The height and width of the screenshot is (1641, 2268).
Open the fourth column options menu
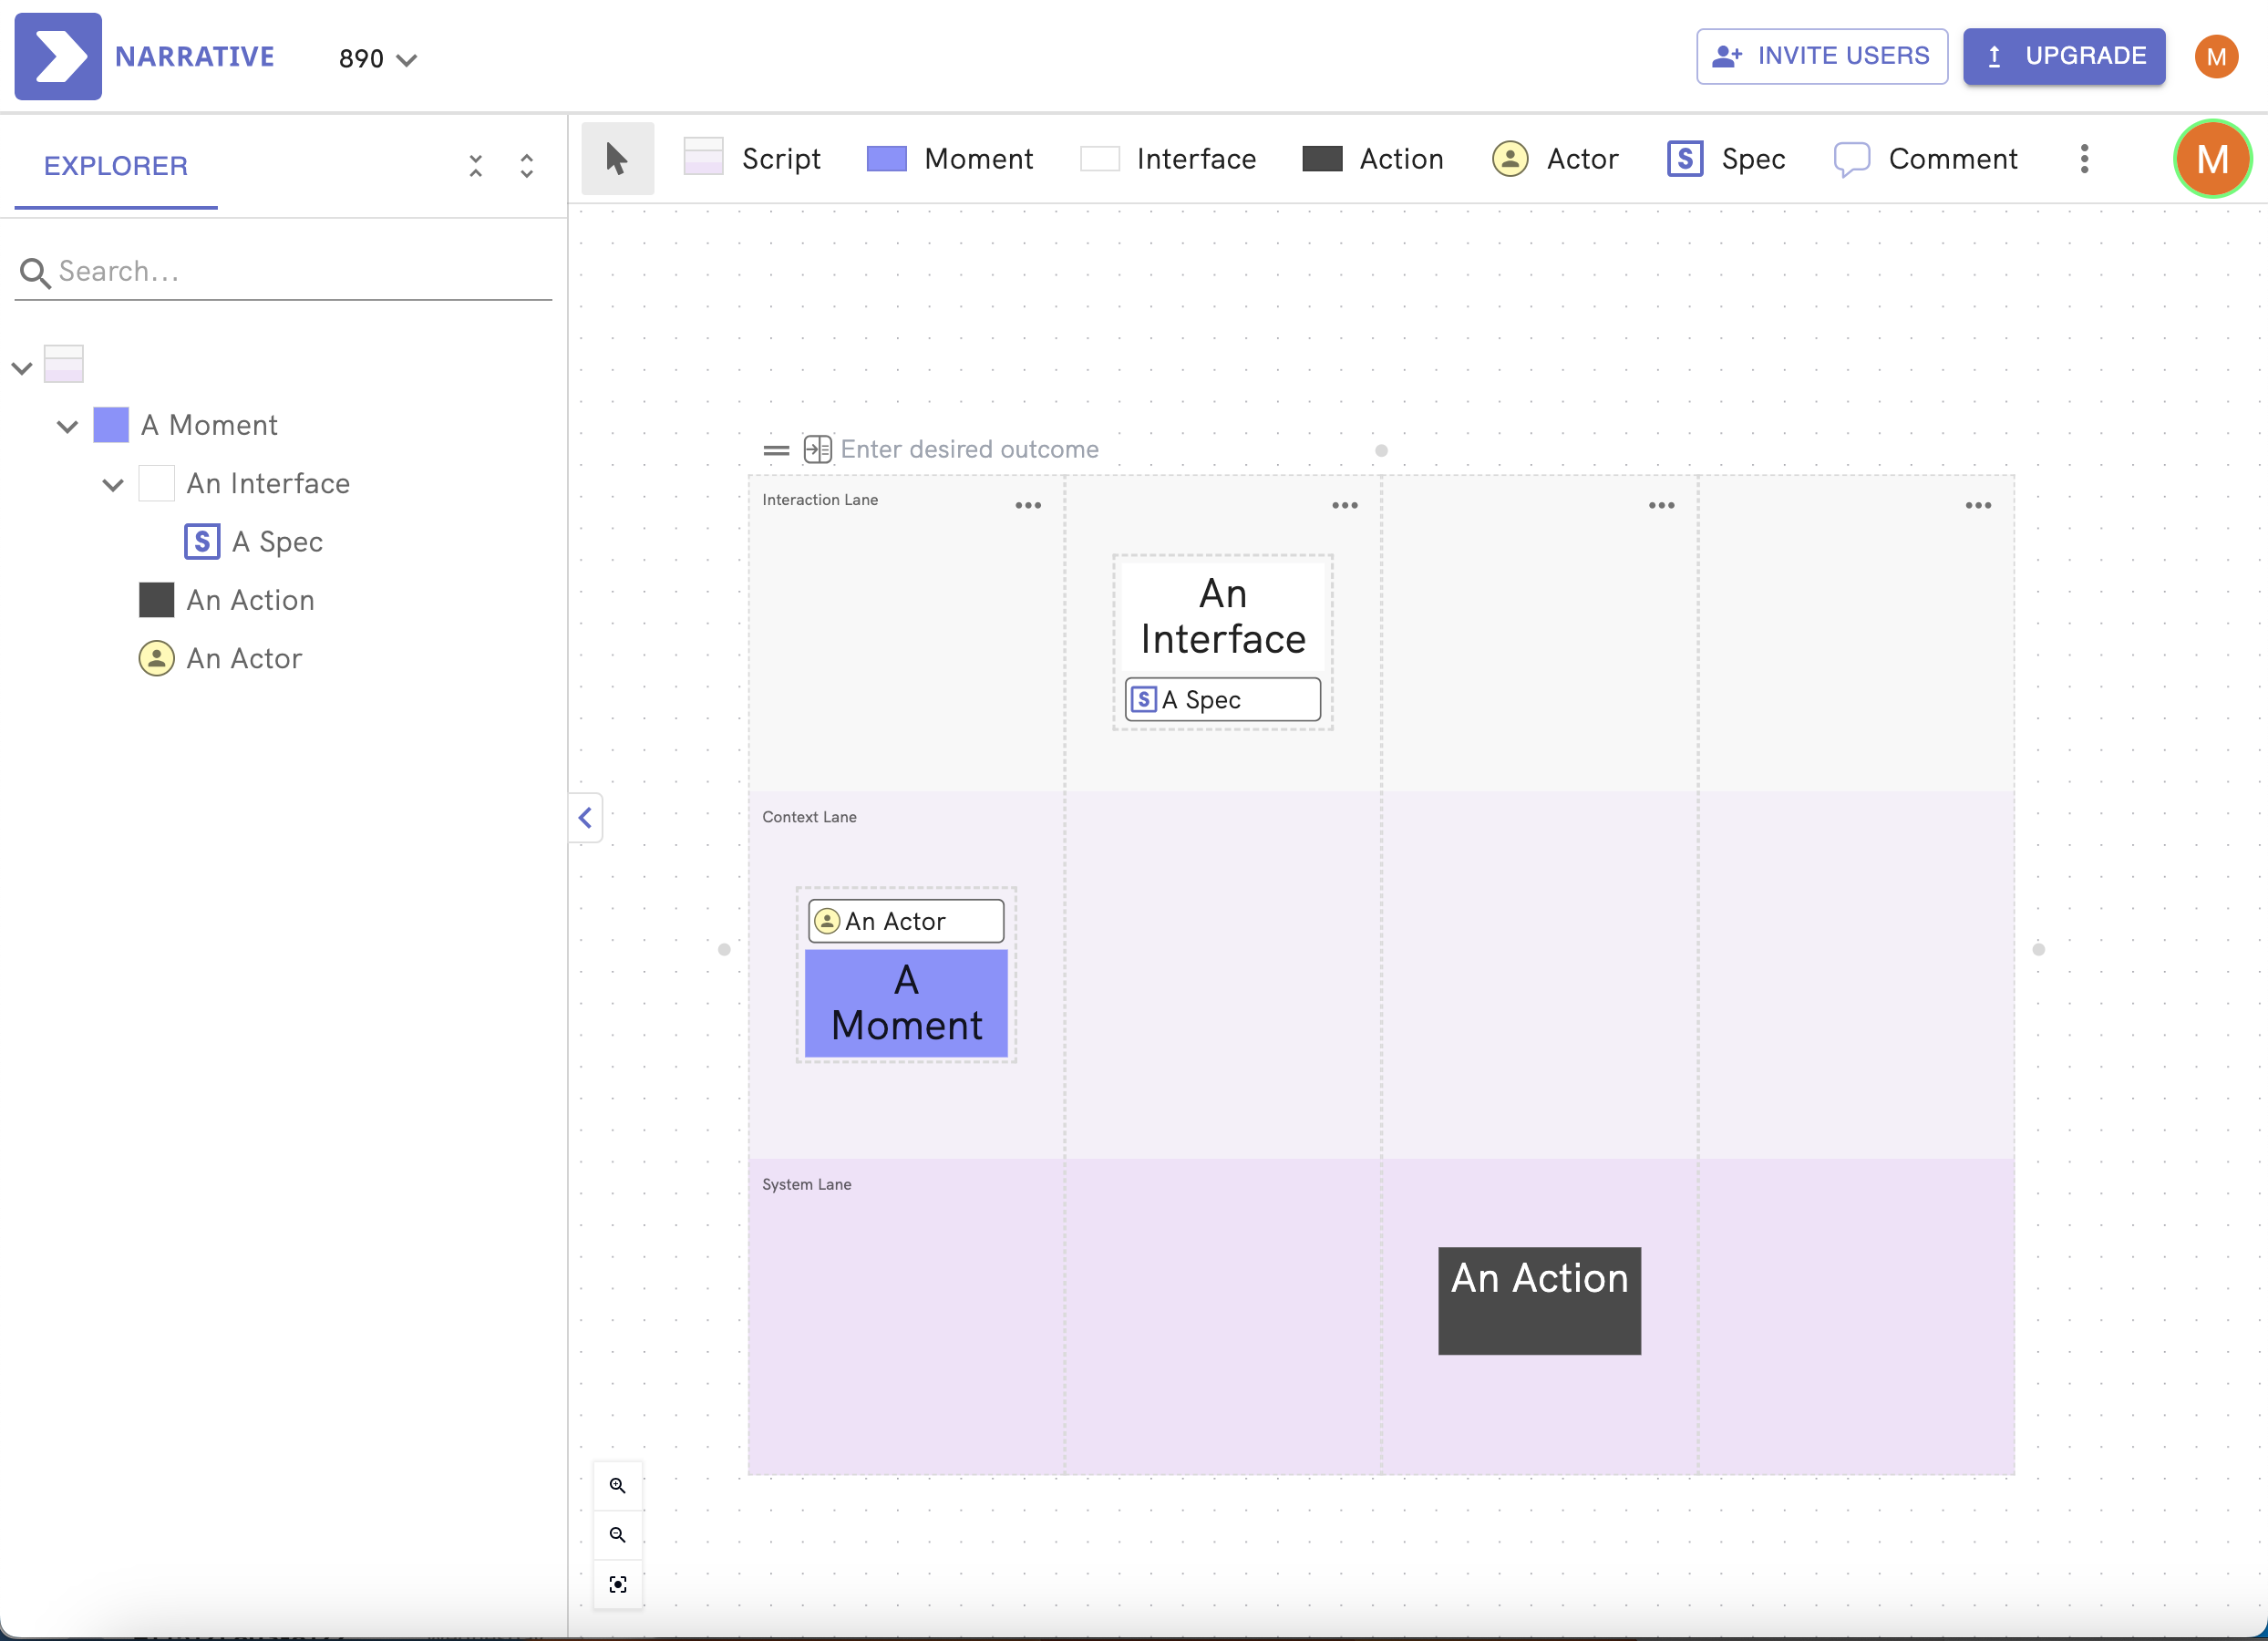pos(1978,506)
